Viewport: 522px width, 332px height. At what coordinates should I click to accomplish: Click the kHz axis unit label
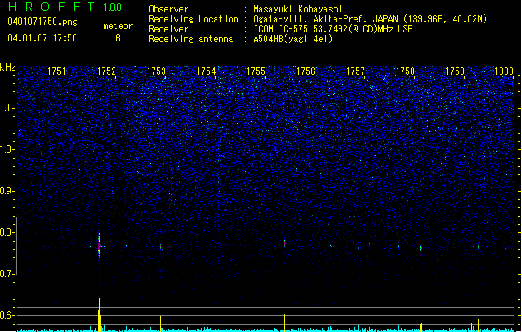(x=7, y=67)
